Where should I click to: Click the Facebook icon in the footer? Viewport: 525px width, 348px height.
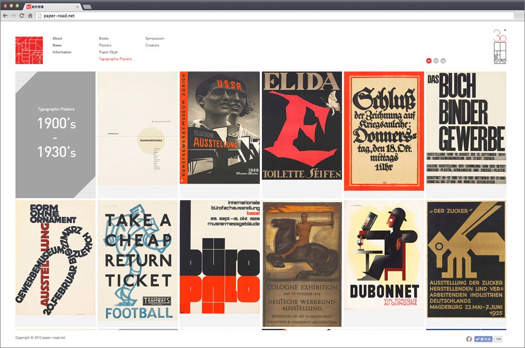pyautogui.click(x=469, y=339)
